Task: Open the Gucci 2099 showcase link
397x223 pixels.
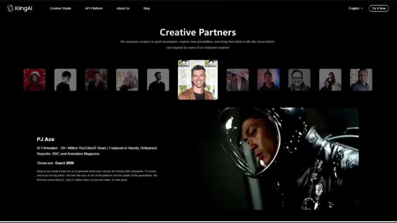Action: pyautogui.click(x=64, y=163)
